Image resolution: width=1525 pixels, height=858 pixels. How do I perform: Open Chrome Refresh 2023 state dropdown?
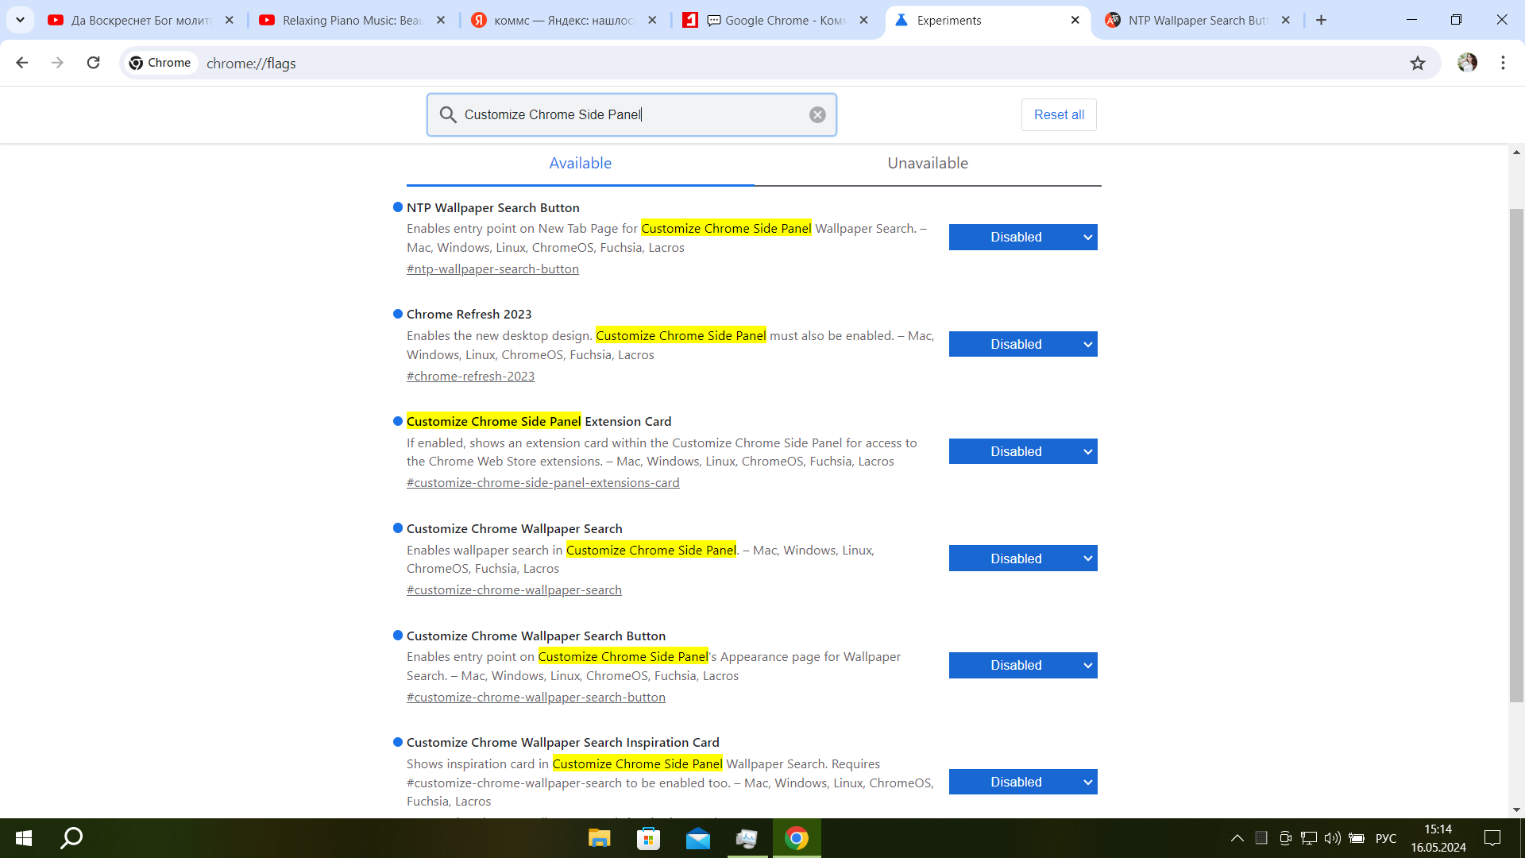pyautogui.click(x=1023, y=344)
